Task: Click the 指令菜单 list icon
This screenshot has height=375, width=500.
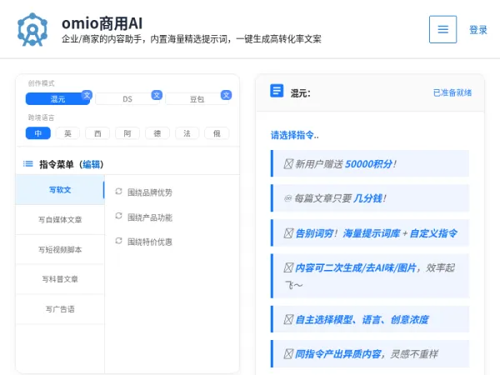Action: (x=28, y=164)
